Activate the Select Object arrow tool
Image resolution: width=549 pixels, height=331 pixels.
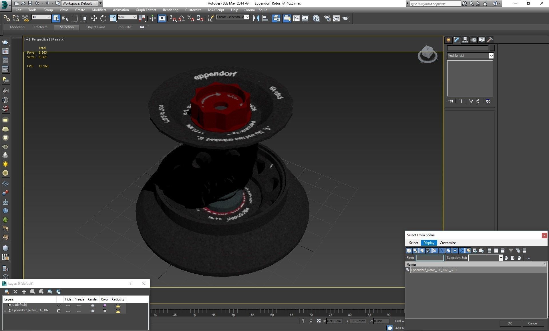[56, 18]
